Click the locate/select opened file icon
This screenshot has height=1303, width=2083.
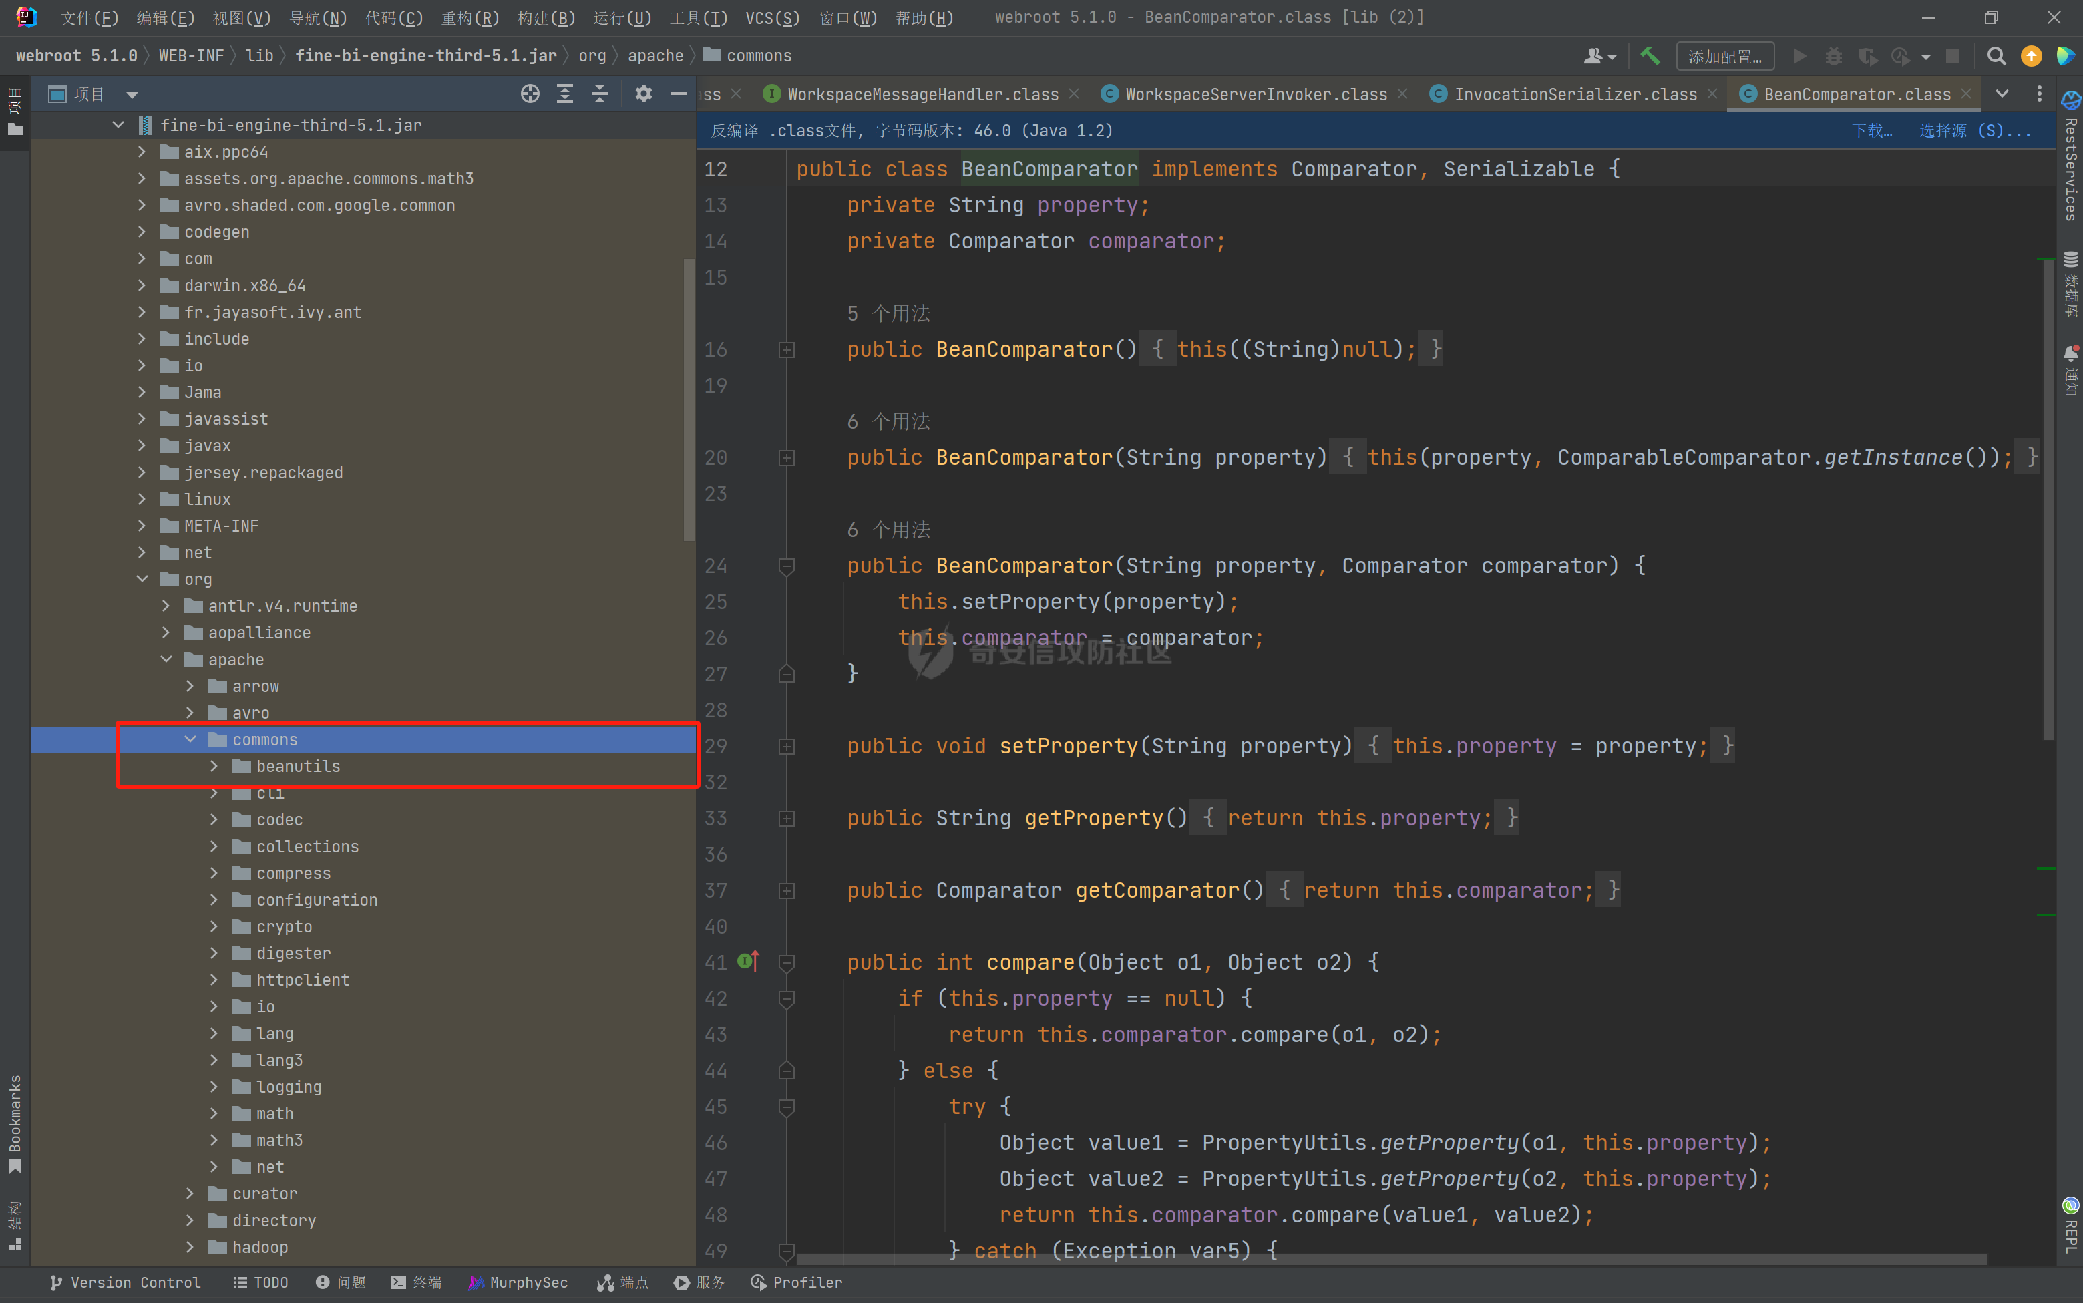[530, 94]
